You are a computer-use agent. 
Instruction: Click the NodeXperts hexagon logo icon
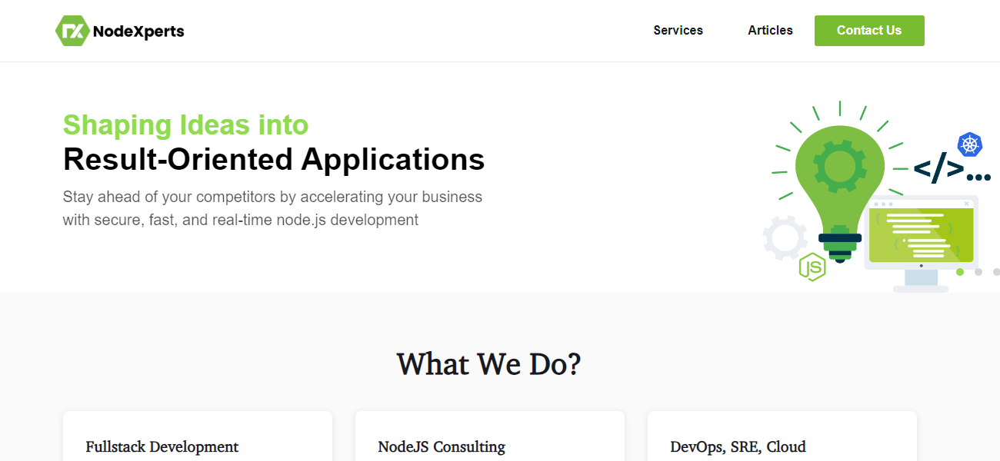point(72,31)
